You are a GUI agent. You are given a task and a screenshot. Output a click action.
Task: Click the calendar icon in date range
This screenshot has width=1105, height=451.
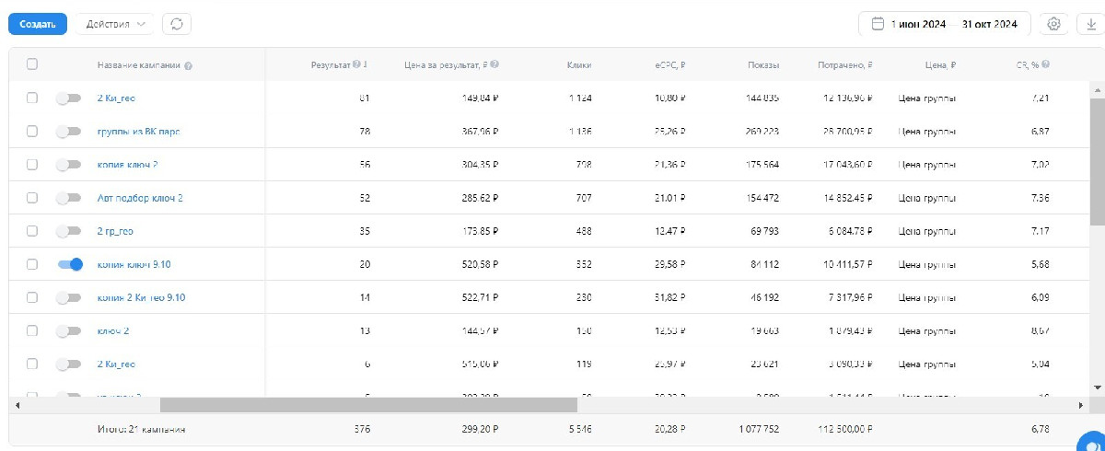878,25
